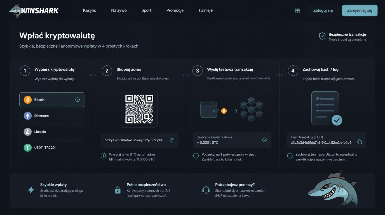Click the headset support icon
Screen dimensions: 385x215
(x=206, y=190)
